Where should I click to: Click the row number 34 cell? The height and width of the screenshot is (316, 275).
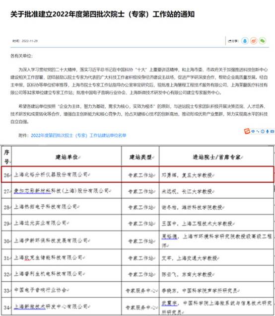pyautogui.click(x=6, y=307)
